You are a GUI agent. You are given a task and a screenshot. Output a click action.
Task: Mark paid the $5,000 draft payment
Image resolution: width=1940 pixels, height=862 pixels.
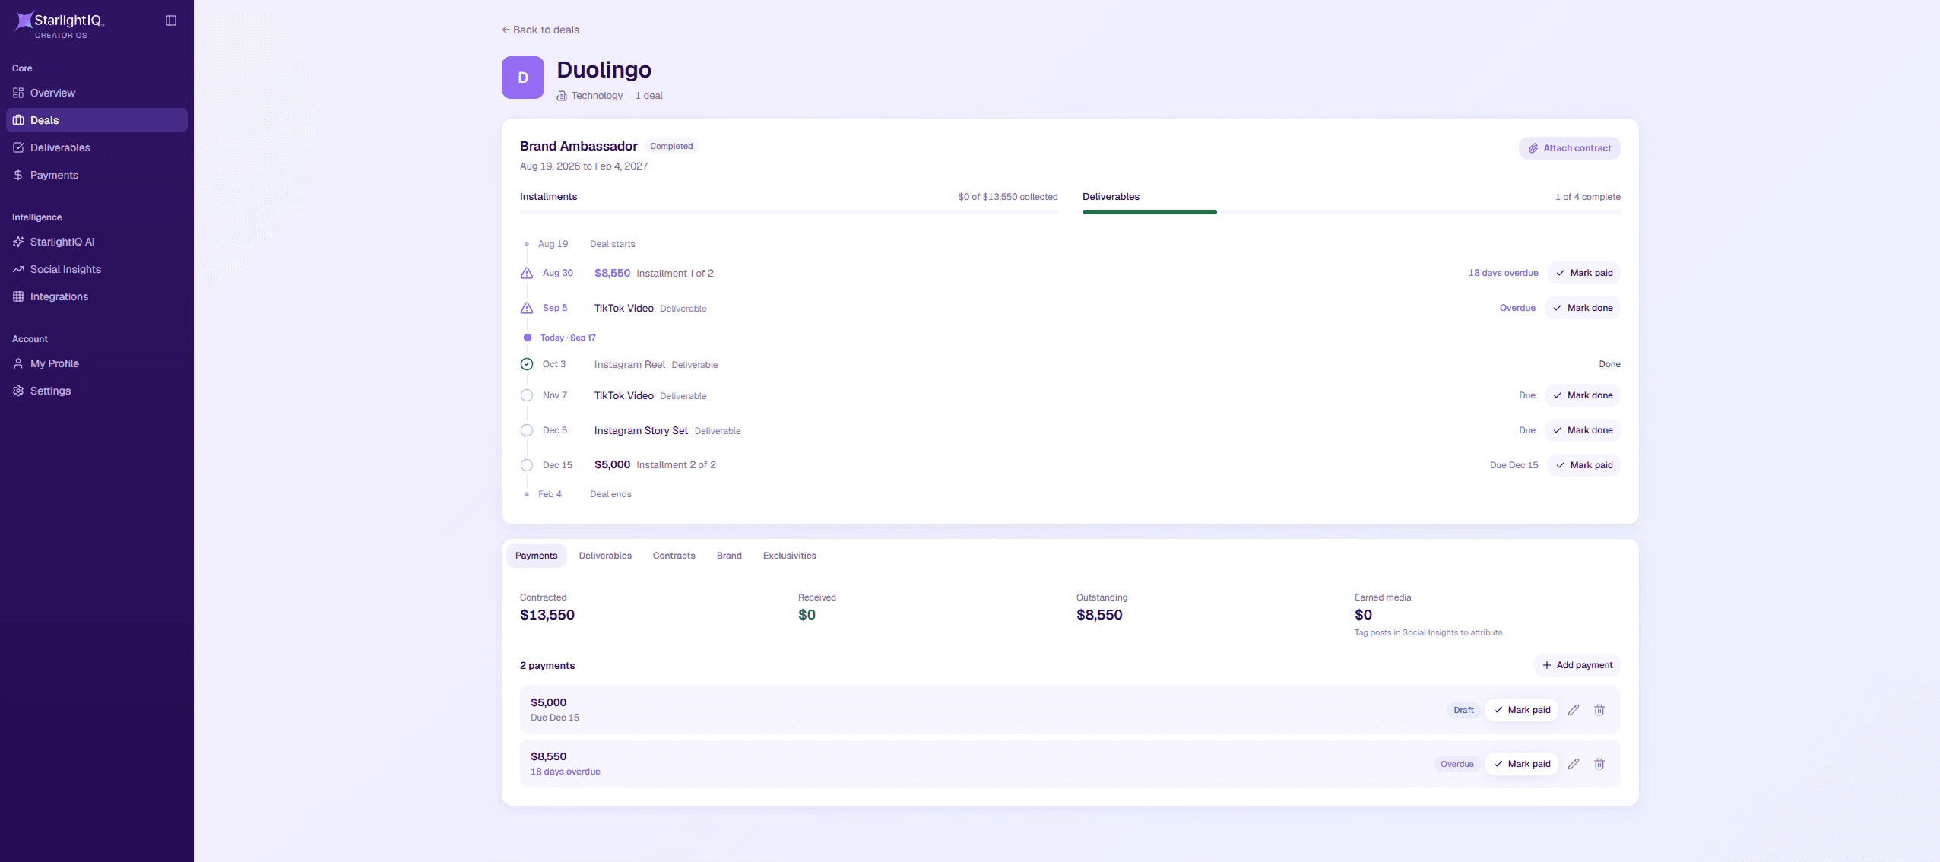(x=1521, y=710)
